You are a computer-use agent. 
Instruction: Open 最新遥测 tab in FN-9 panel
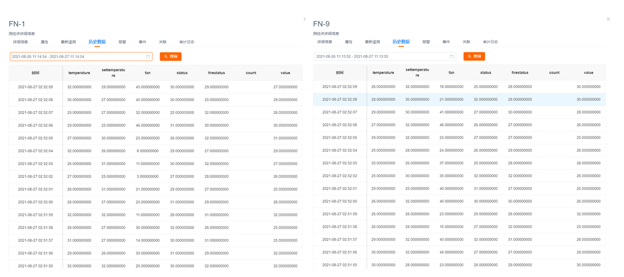(372, 42)
